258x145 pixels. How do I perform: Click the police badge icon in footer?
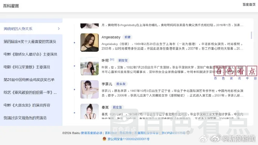(104, 139)
